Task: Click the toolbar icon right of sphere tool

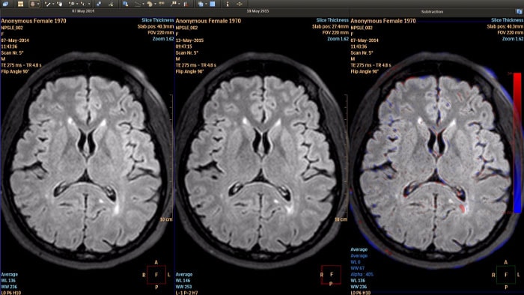Action: (x=82, y=4)
